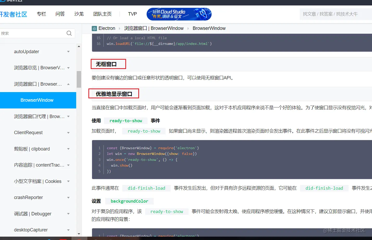Viewport: 372px width, 240px height.
Task: Expand the crashReporter section arrow
Action: [x=68, y=198]
